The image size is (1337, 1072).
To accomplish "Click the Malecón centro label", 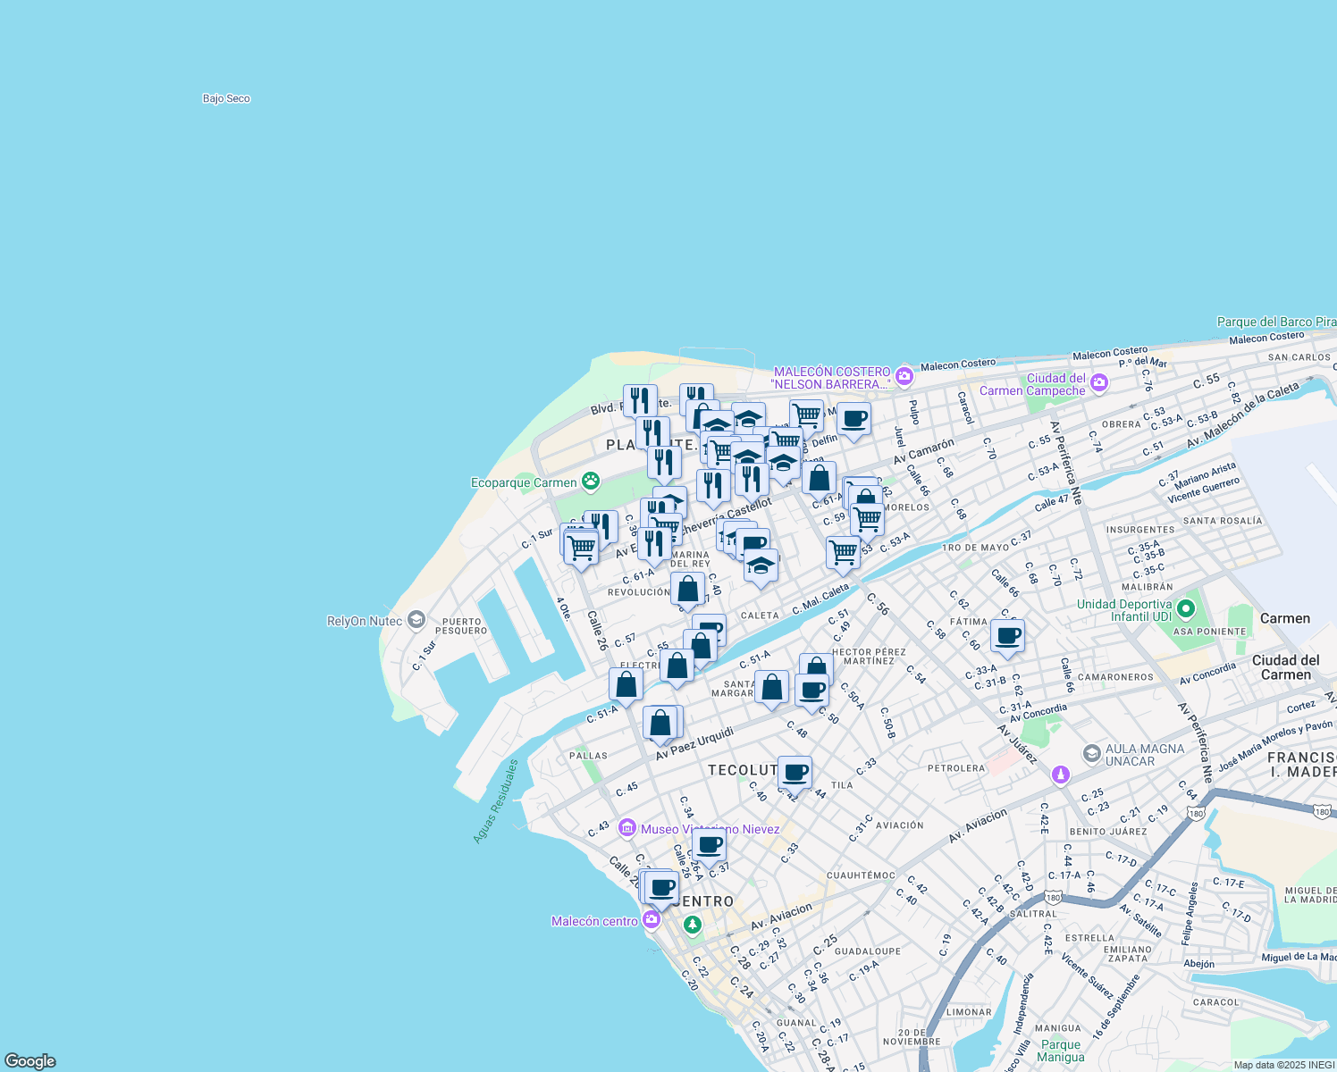I will (594, 921).
